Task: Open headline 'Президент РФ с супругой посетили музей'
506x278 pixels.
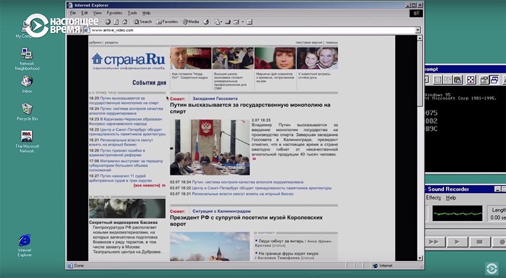Action: [246, 220]
